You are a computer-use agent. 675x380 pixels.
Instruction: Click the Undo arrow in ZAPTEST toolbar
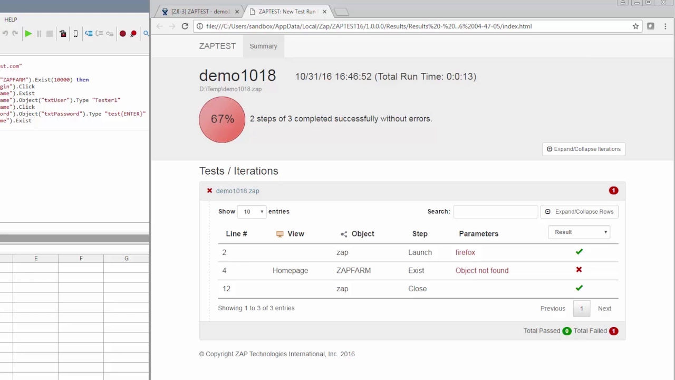point(5,34)
